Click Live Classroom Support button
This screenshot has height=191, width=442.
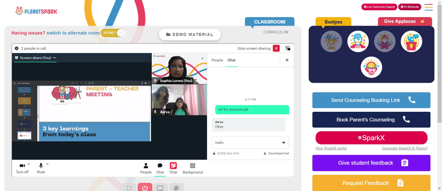pos(379,7)
